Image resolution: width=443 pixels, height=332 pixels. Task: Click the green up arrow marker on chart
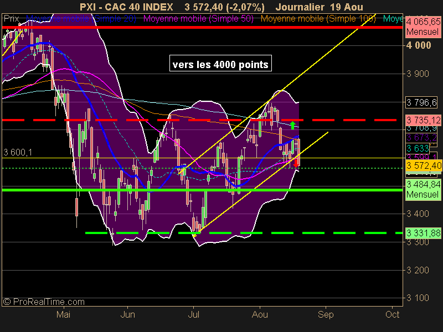(x=293, y=125)
